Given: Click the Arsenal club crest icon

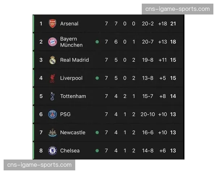Looking at the screenshot, I should click(x=52, y=24).
